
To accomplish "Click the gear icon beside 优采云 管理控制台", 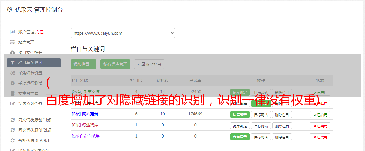I will tap(9, 9).
